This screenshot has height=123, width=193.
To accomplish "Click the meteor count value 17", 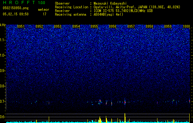I will [x=44, y=14].
